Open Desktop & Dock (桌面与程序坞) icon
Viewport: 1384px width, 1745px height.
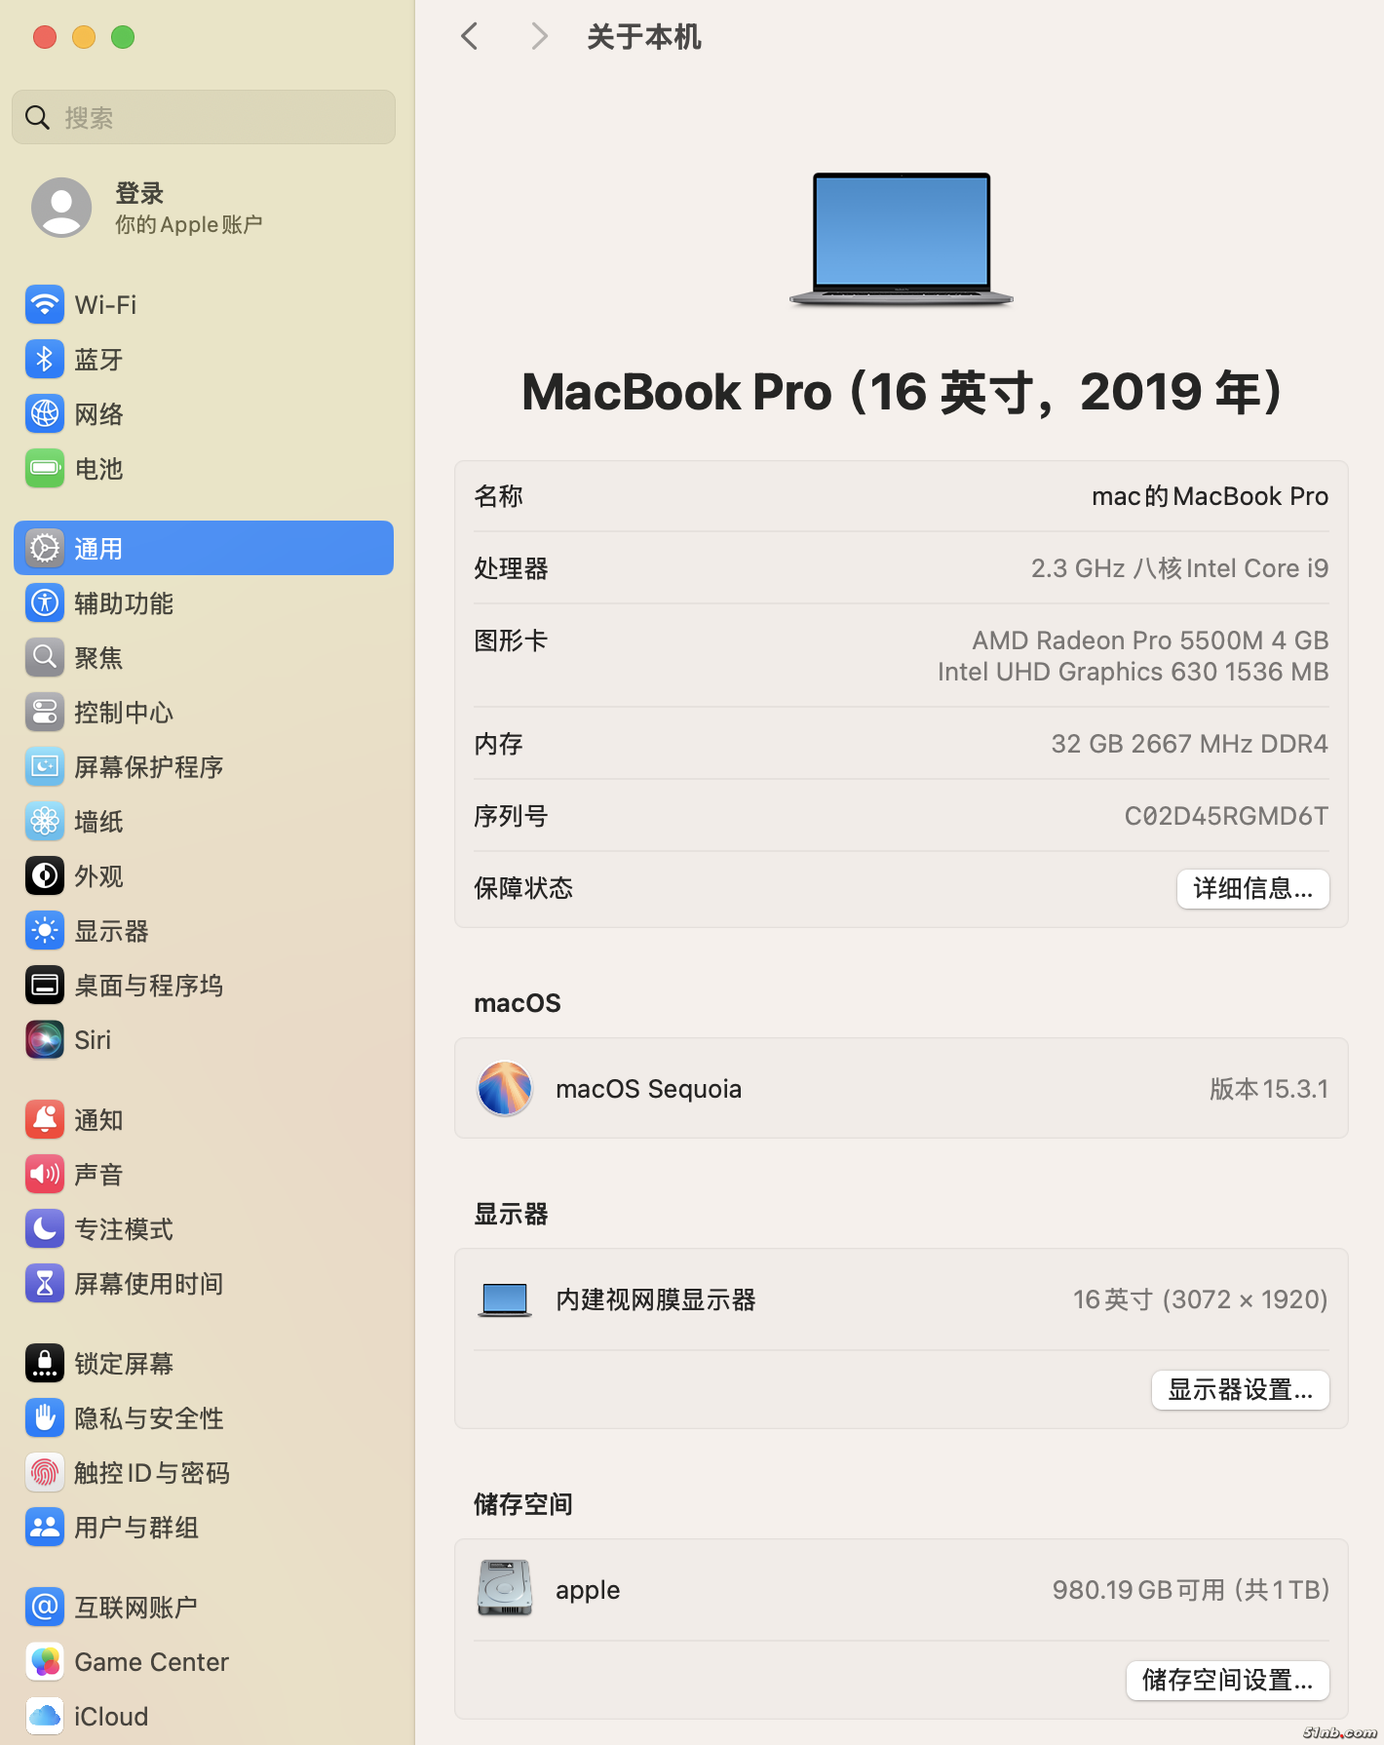click(x=45, y=986)
